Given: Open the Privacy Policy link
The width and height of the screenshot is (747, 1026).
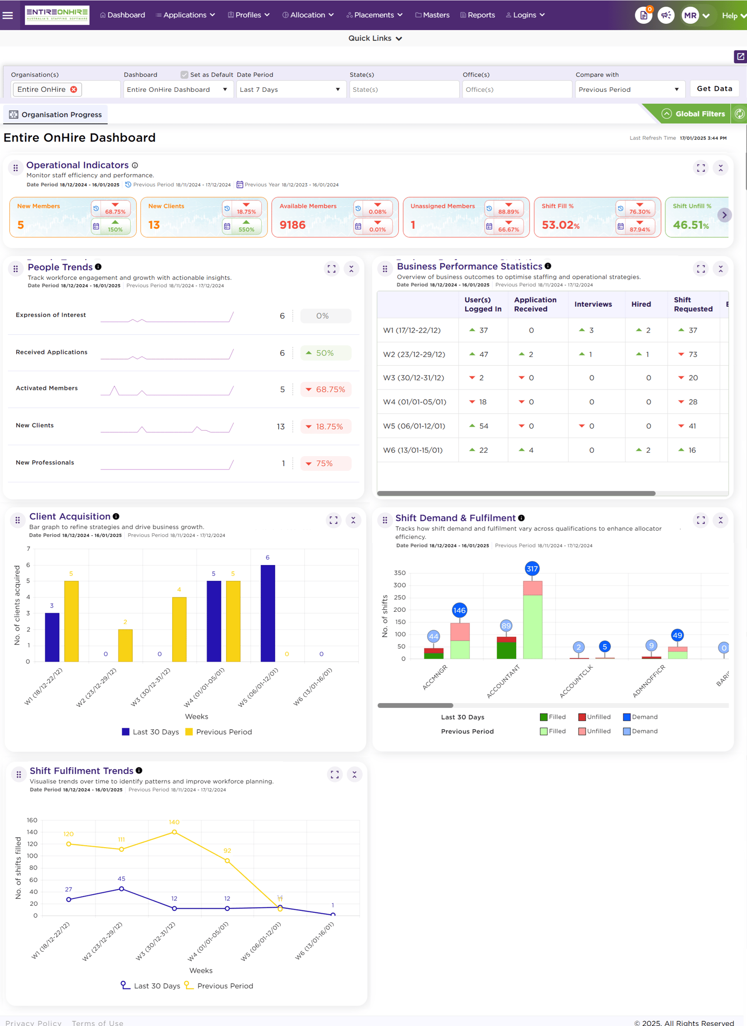Looking at the screenshot, I should coord(33,1023).
